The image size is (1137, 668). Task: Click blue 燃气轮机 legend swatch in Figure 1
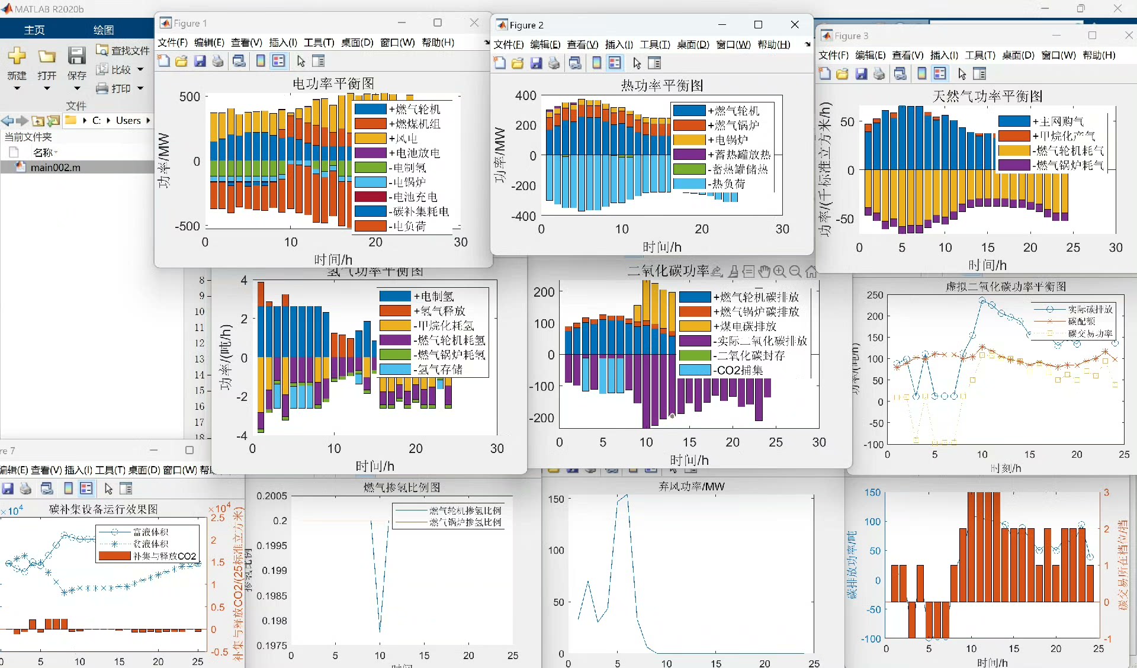click(x=370, y=109)
